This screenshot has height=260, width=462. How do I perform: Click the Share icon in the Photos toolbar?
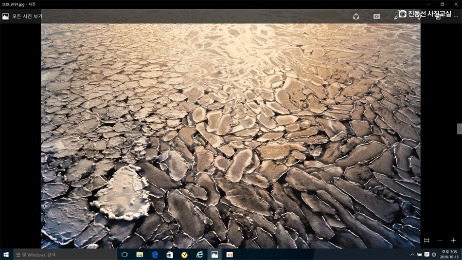click(x=356, y=17)
